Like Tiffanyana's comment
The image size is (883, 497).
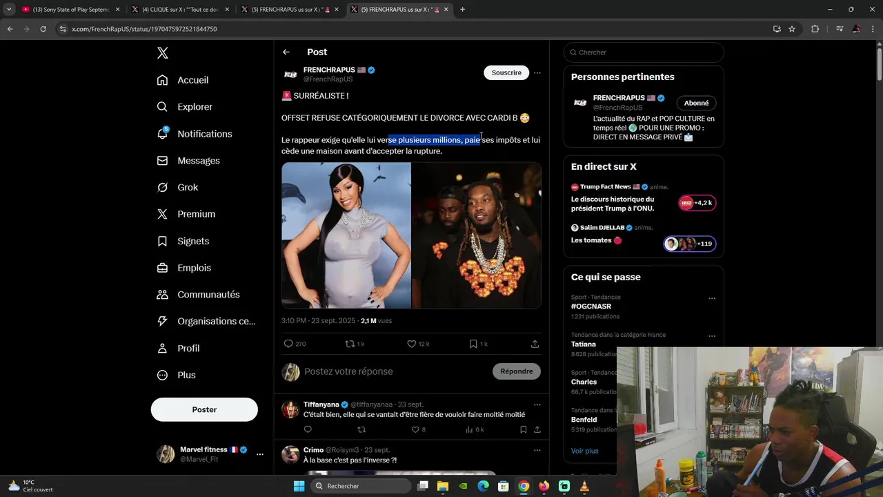coord(418,429)
